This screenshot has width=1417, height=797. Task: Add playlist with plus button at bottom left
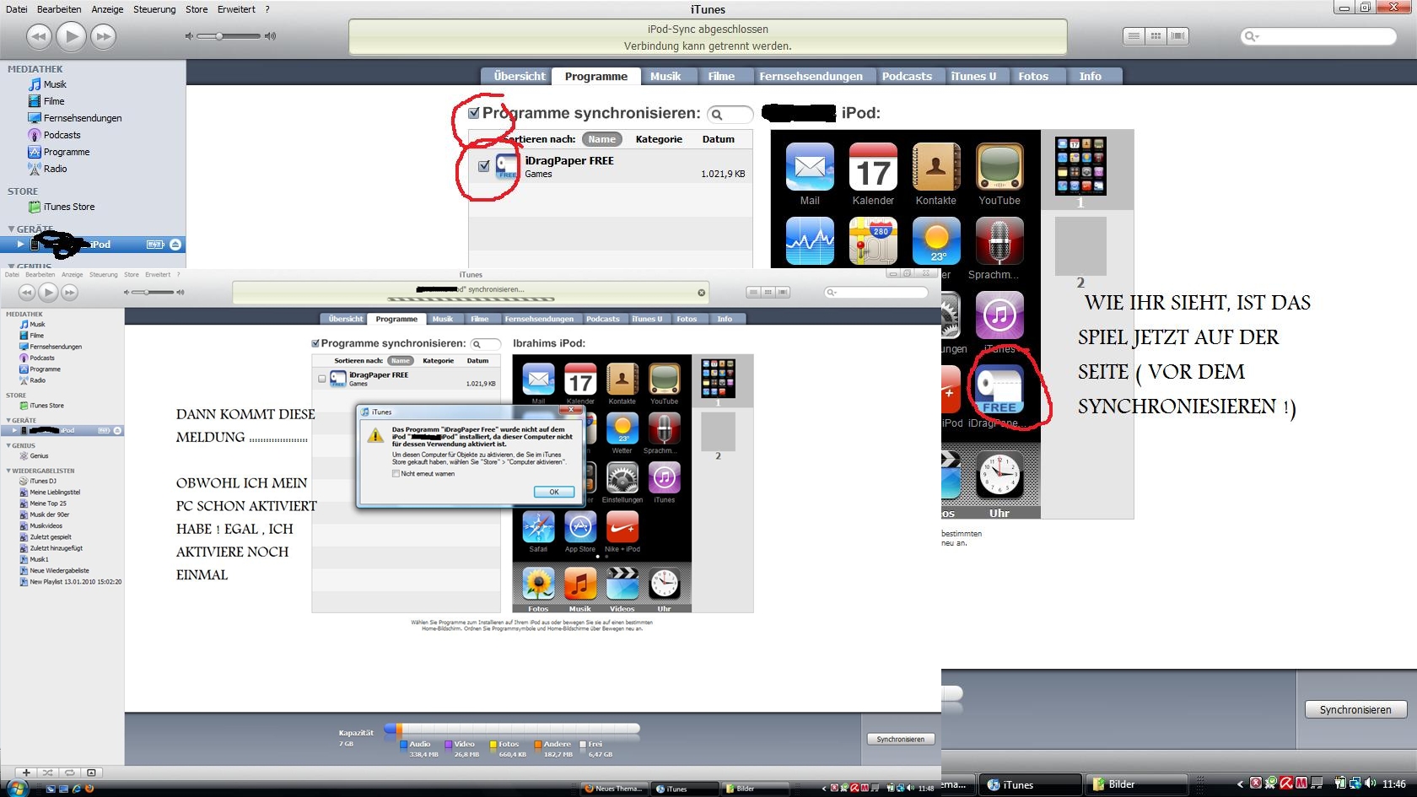pos(26,773)
